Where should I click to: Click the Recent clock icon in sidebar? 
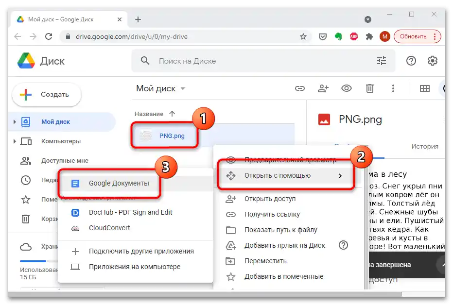26,180
